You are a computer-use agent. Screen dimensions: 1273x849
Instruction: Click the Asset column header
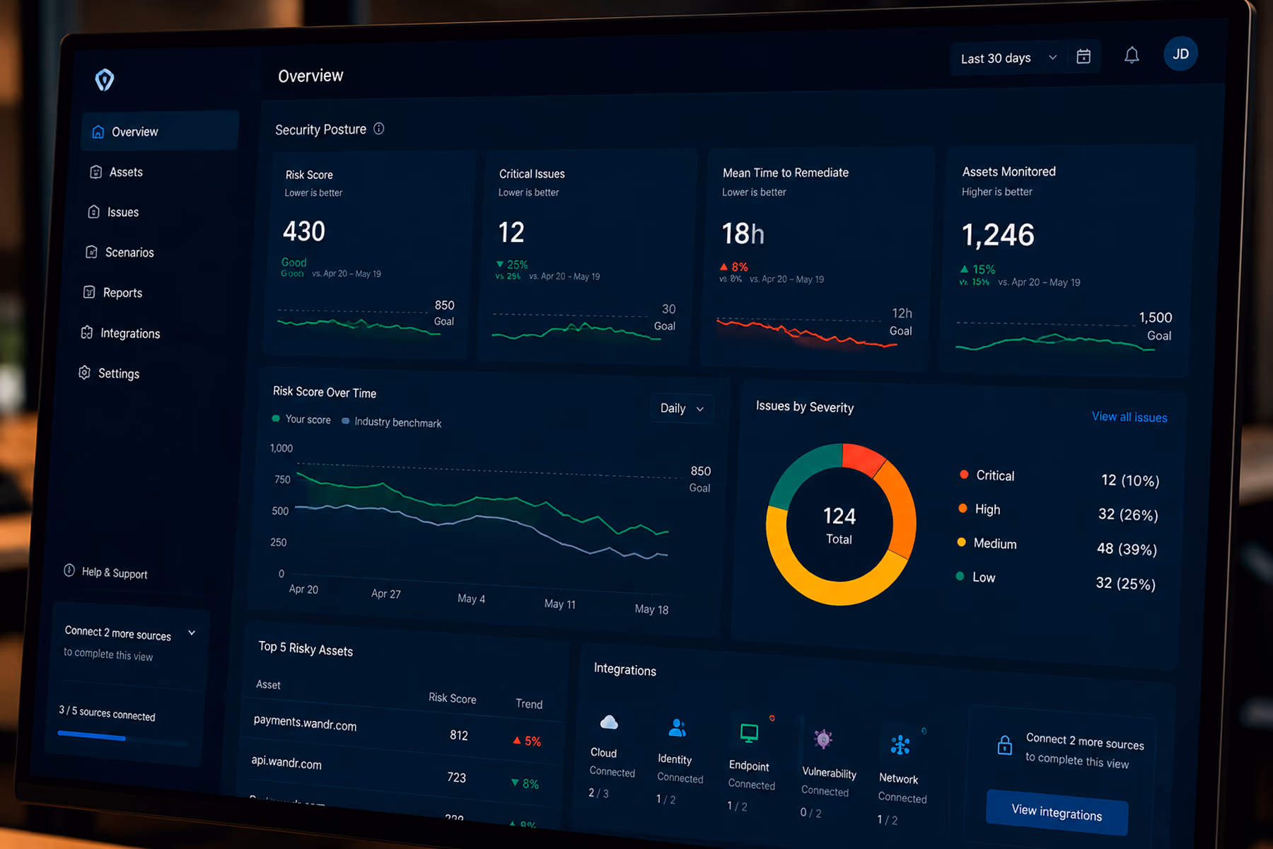pos(268,684)
